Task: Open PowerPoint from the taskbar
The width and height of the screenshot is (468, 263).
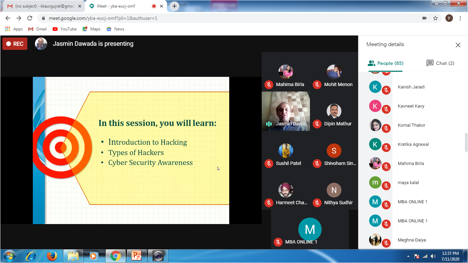Action: point(136,255)
